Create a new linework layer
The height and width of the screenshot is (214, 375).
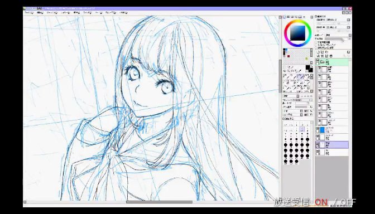click(x=323, y=52)
